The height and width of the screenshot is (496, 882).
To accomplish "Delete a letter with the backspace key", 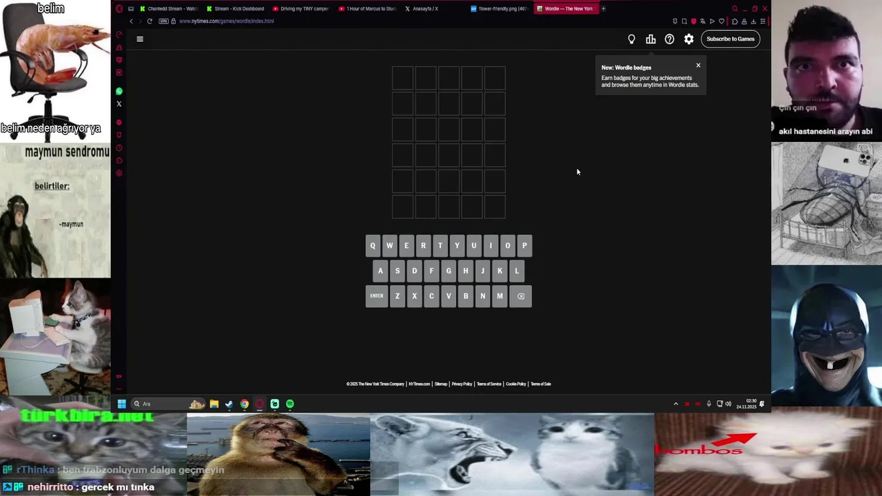I will coord(521,296).
